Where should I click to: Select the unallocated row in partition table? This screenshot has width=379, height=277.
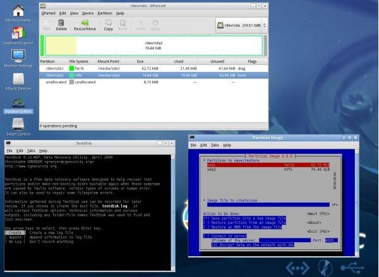(153, 82)
